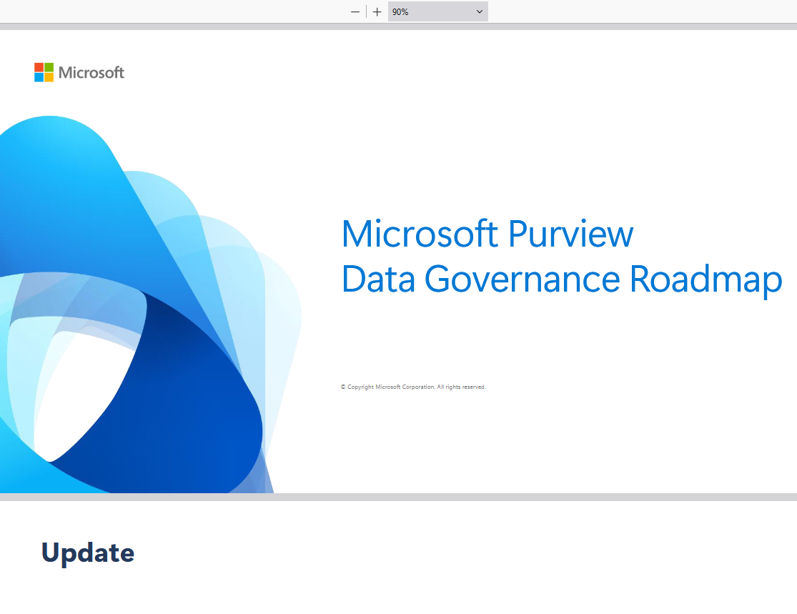Image resolution: width=797 pixels, height=614 pixels.
Task: Click the yellow square of Microsoft logo
Action: pos(49,77)
